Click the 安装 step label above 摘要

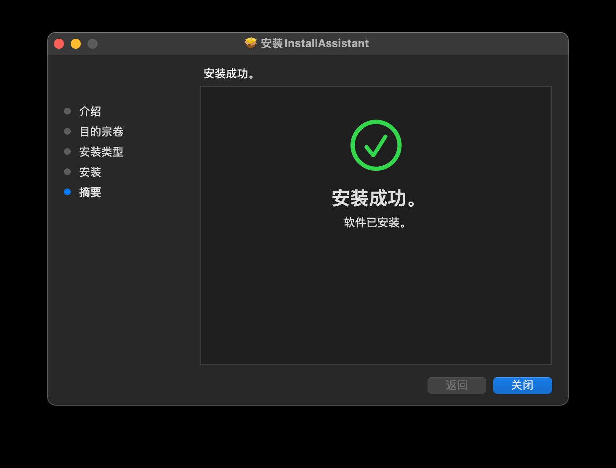pos(90,172)
